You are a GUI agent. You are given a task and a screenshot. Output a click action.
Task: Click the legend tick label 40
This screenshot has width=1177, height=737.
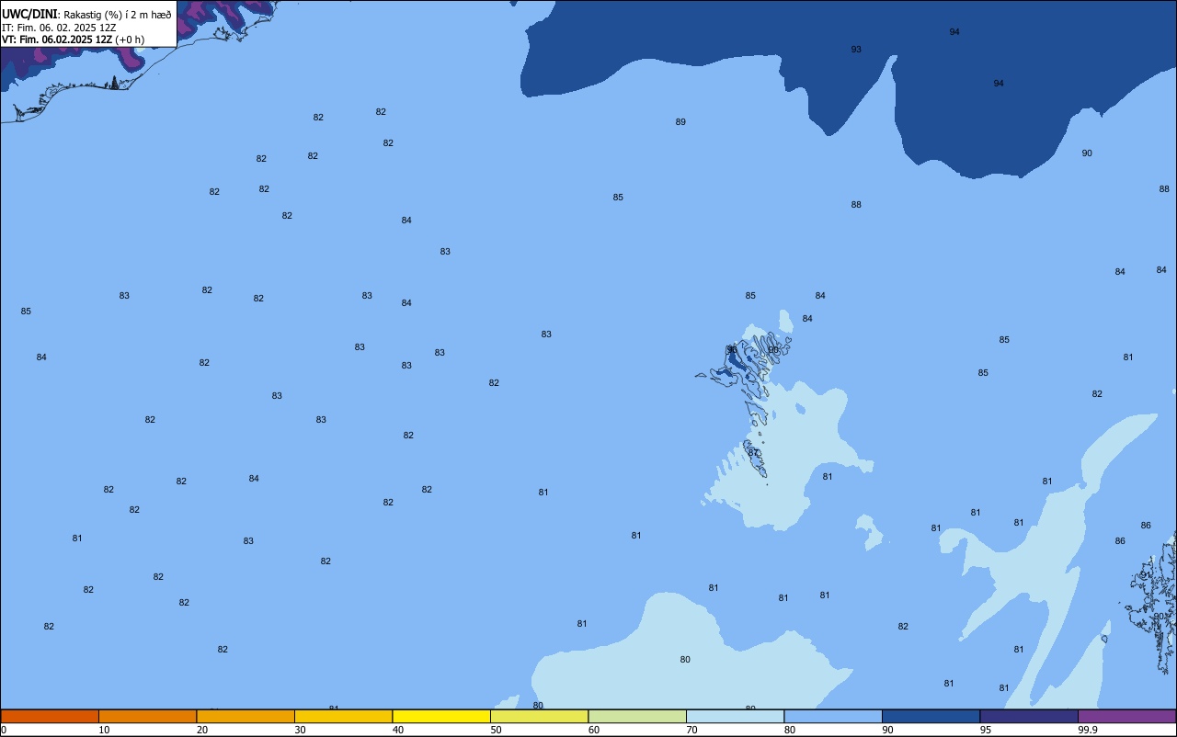pos(398,730)
